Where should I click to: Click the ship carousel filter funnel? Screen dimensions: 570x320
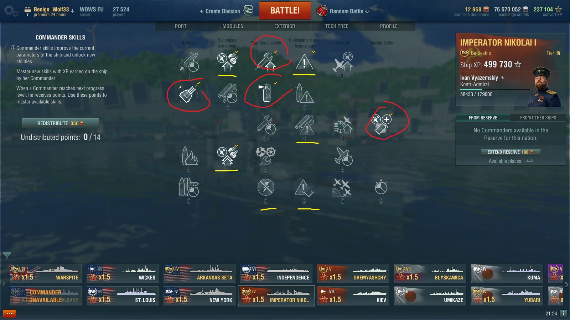click(7, 255)
